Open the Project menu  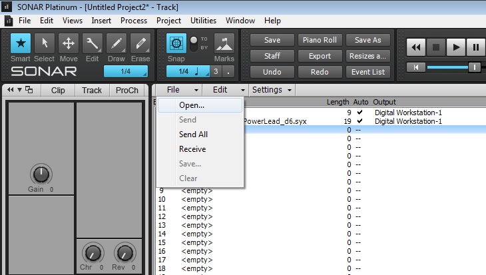pos(168,21)
